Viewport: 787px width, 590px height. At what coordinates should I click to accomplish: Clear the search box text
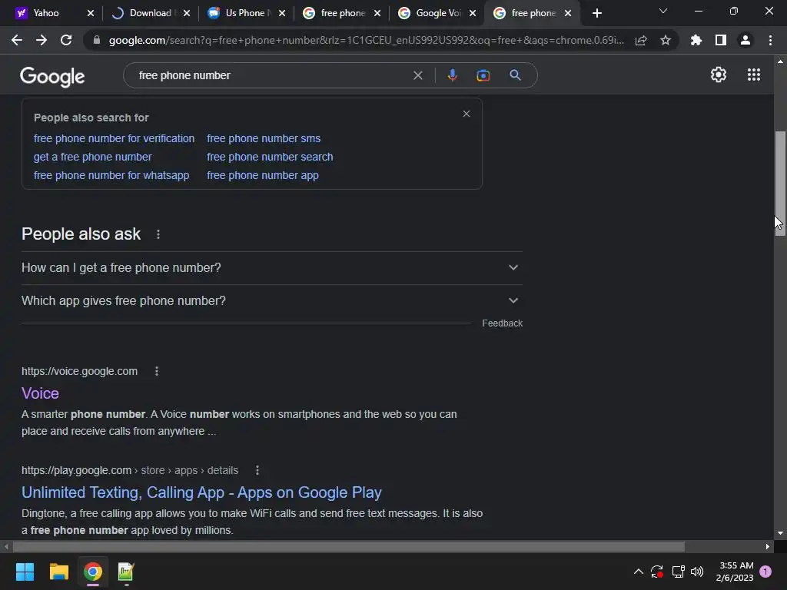417,75
